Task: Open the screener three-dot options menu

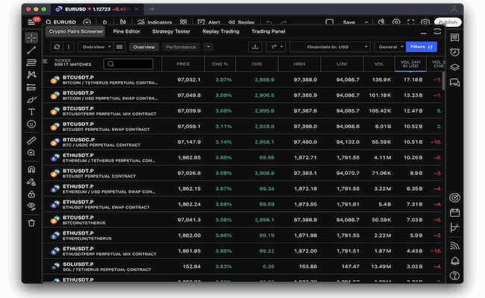Action: [69, 47]
